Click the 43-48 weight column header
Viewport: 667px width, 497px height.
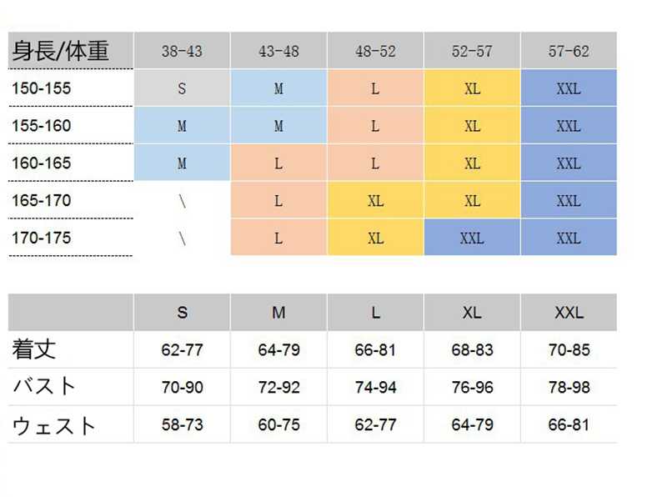click(278, 51)
